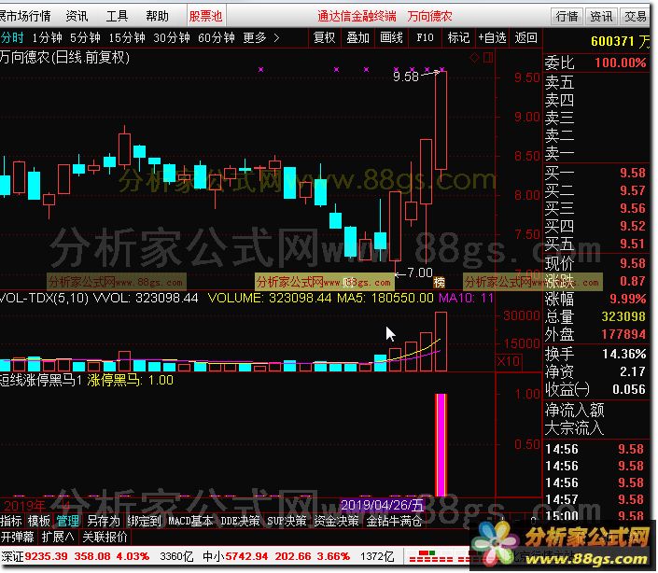The width and height of the screenshot is (658, 573).
Task: Click 另存为 save as
Action: coord(104,521)
